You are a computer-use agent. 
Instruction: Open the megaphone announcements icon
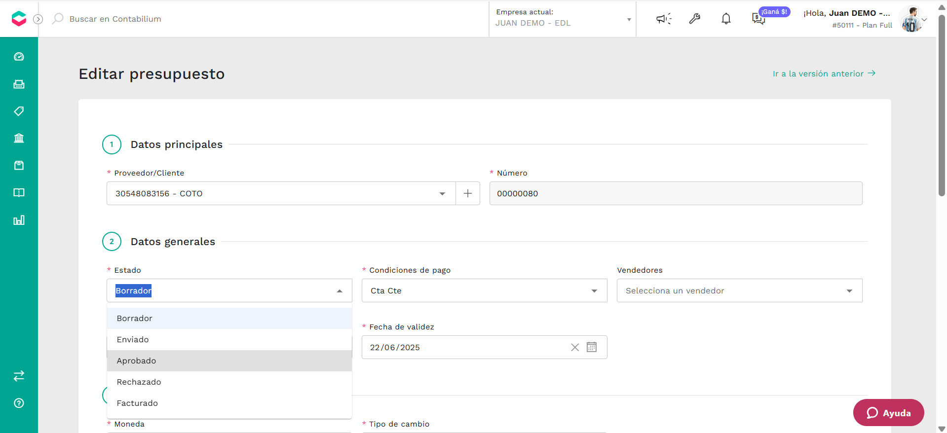point(664,19)
